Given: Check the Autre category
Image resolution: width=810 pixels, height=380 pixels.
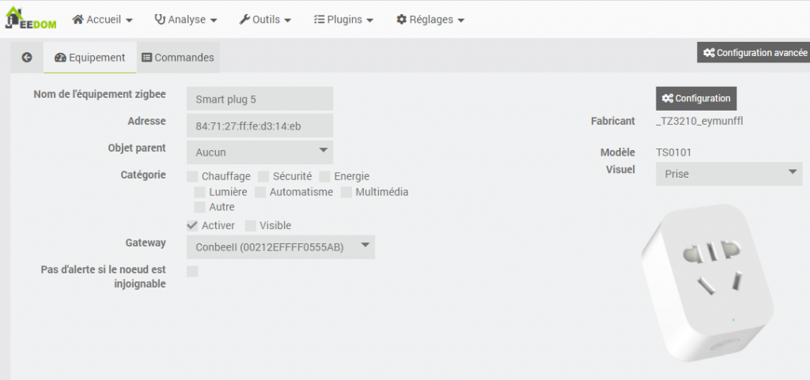Looking at the screenshot, I should [200, 207].
